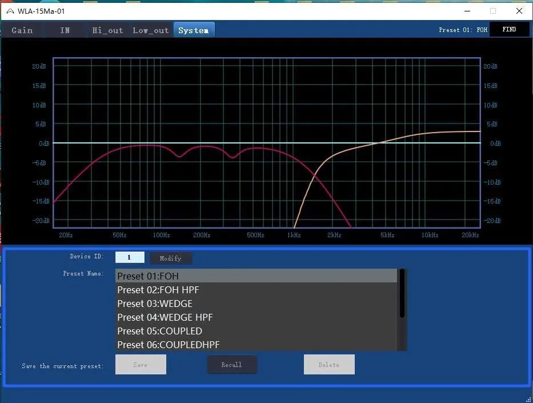Recall the selected preset
This screenshot has height=403, width=533.
[x=232, y=365]
